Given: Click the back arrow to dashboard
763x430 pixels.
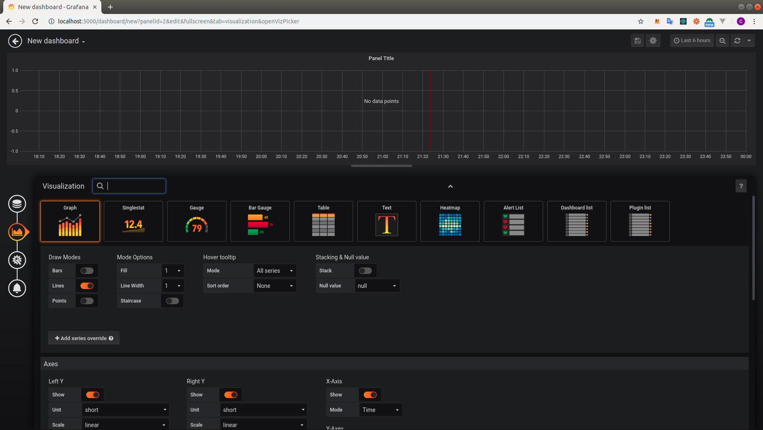Looking at the screenshot, I should [x=15, y=41].
